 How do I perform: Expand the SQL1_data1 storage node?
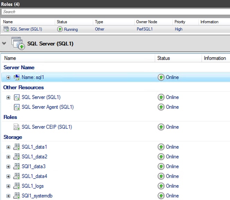(8, 147)
